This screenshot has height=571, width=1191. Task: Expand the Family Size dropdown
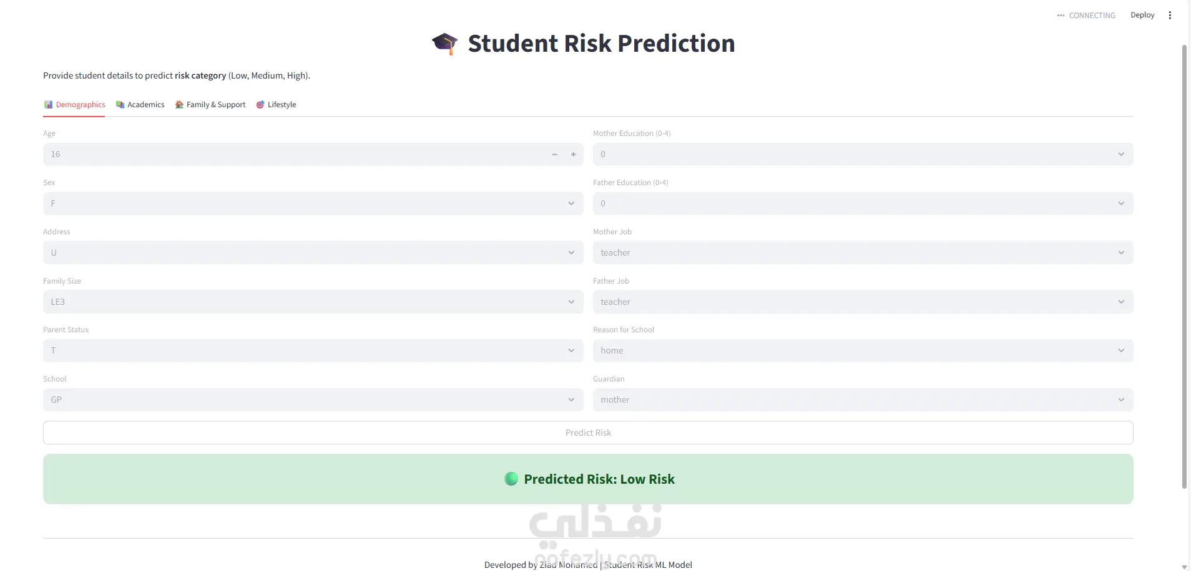coord(313,302)
